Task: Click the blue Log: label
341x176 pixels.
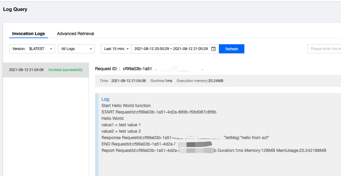Action: tap(106, 99)
